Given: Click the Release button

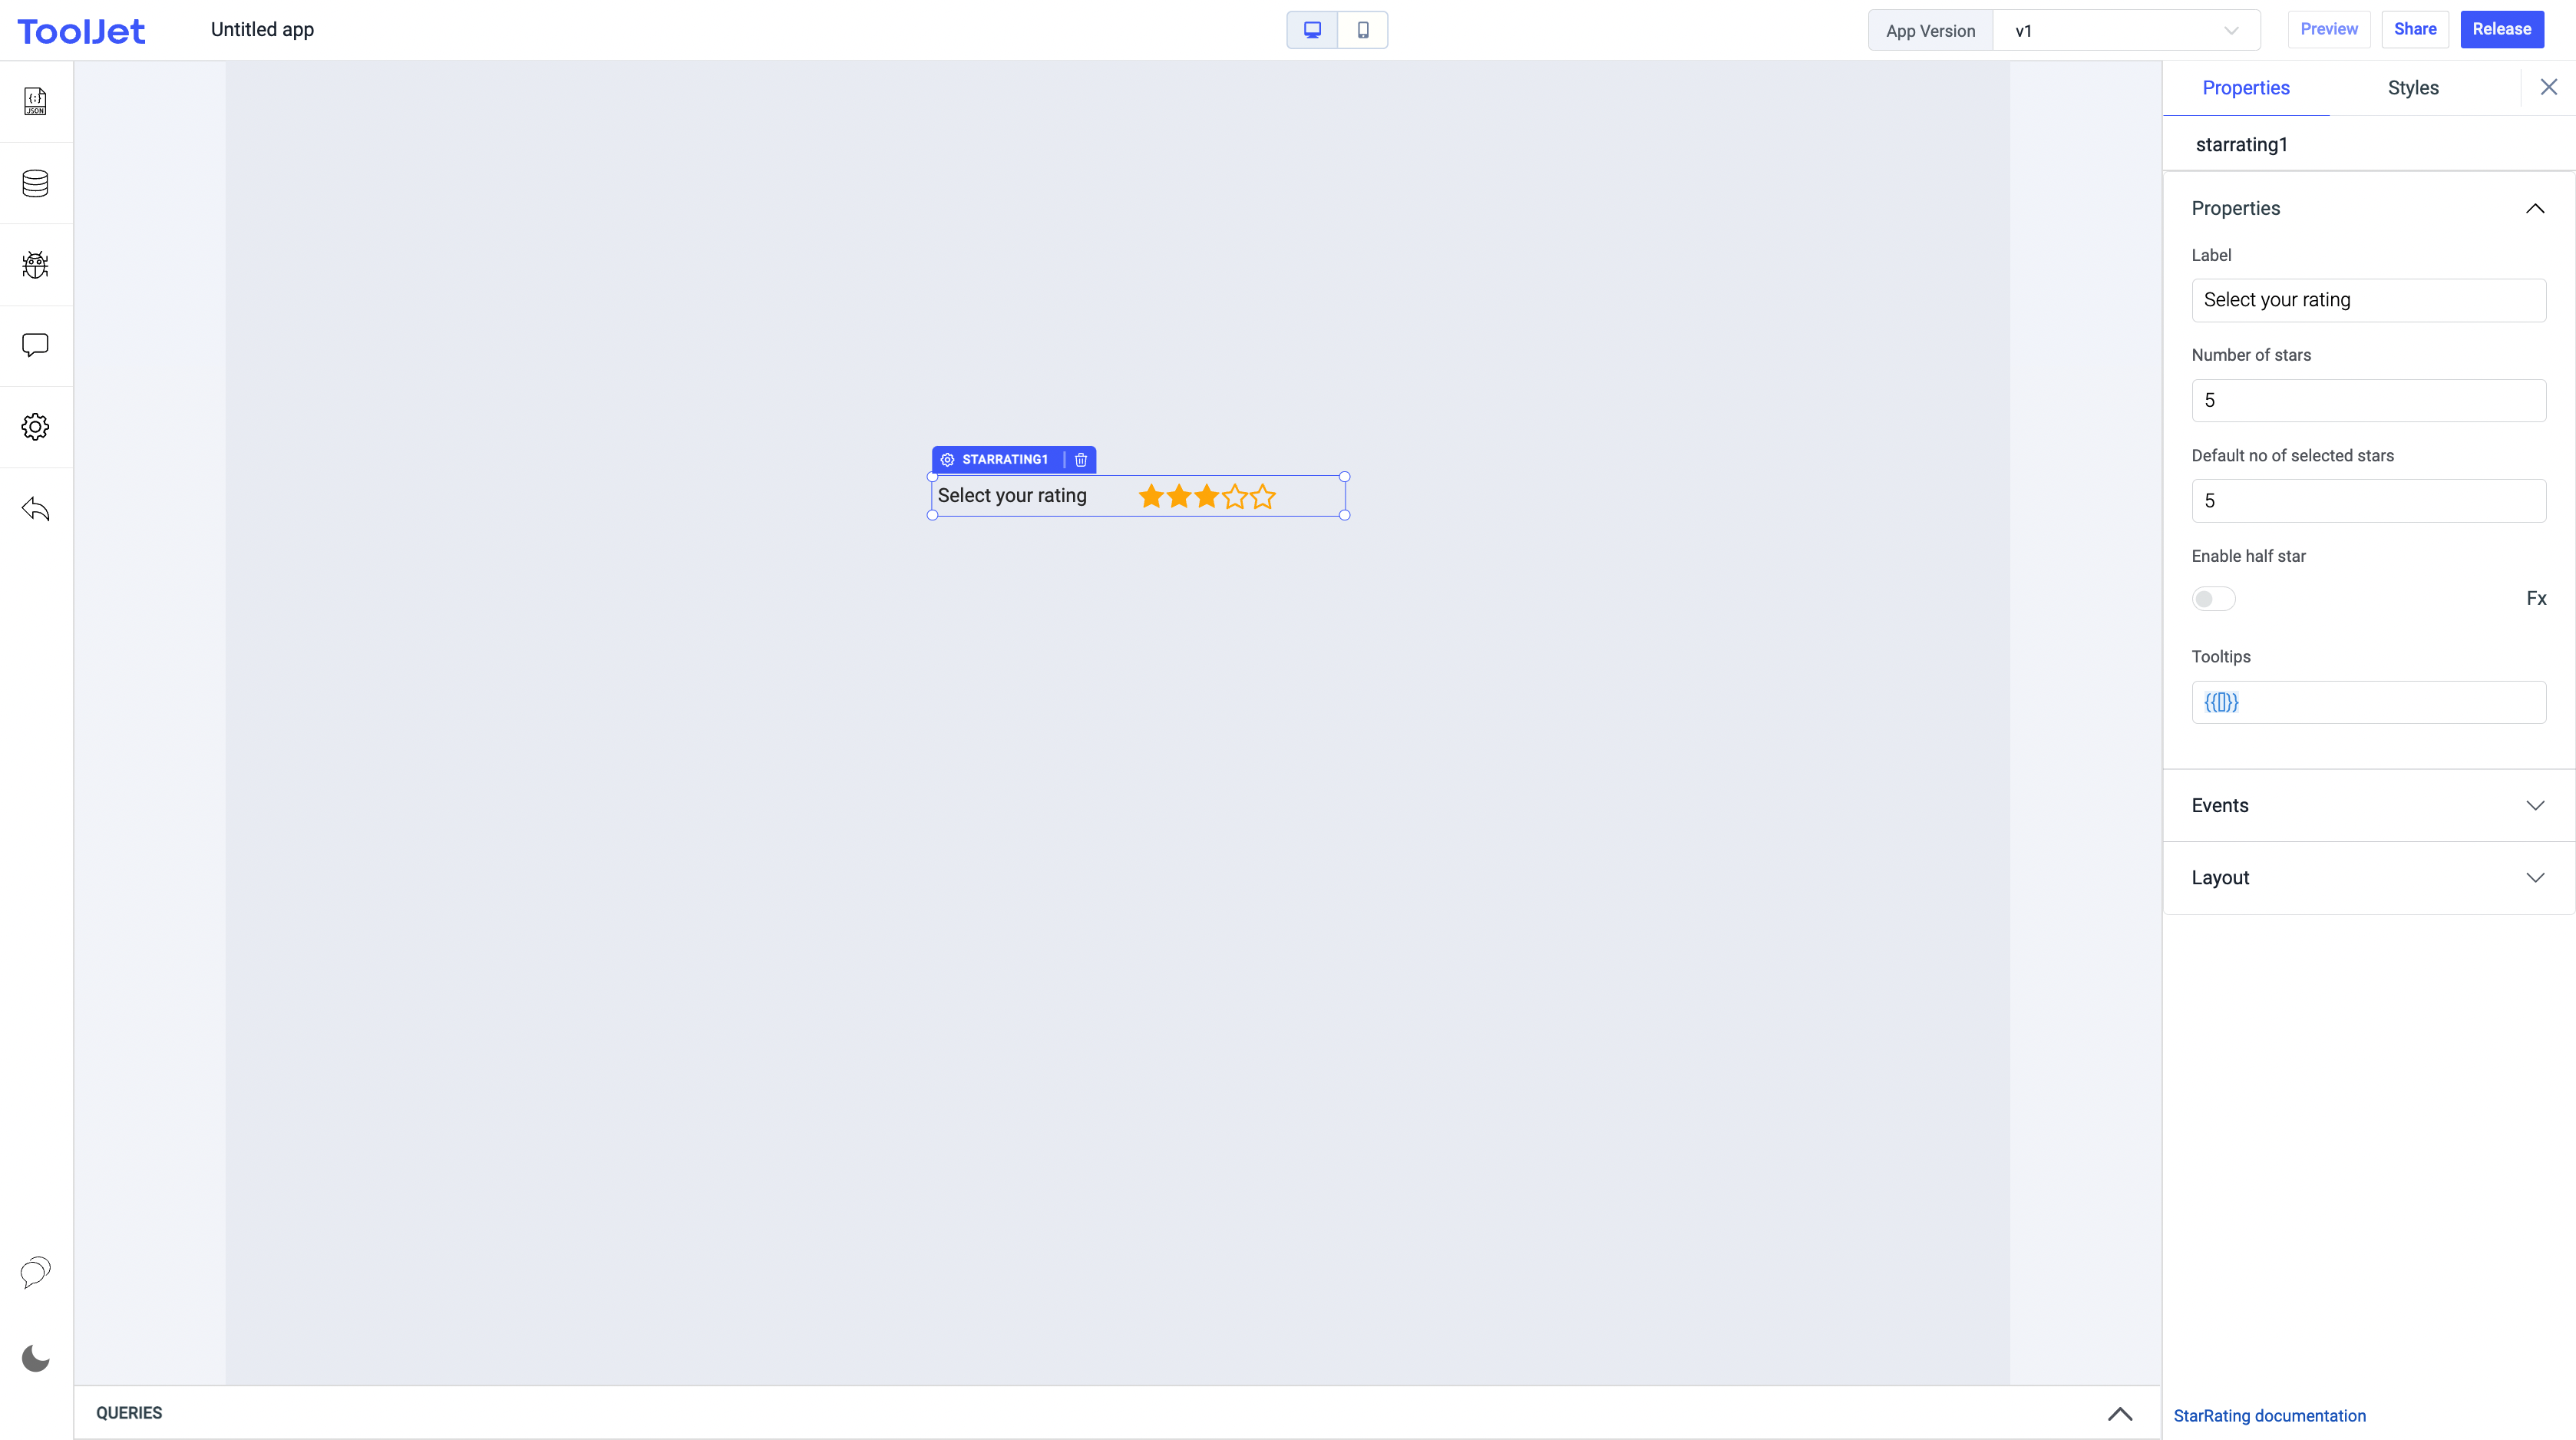Looking at the screenshot, I should 2501,30.
